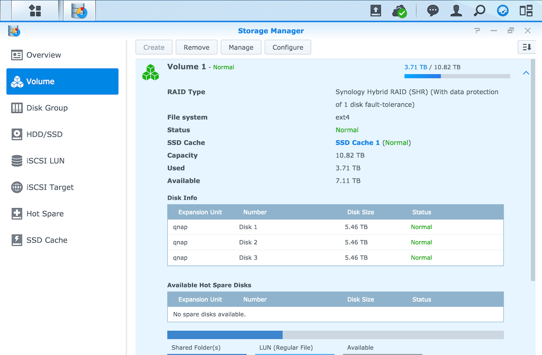542x355 pixels.
Task: Click 'No spare disks available.' text
Action: [209, 314]
